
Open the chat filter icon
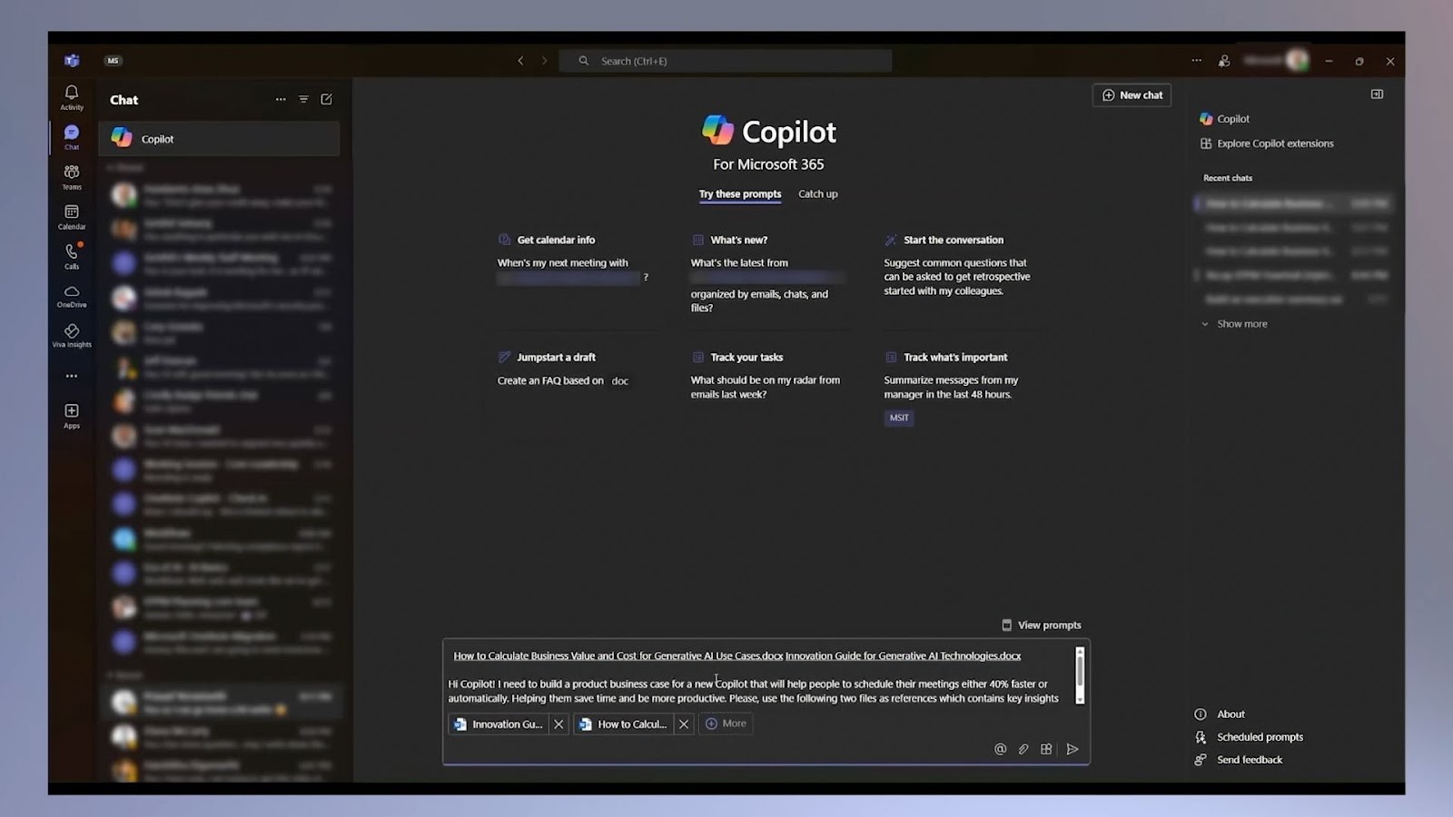click(303, 99)
